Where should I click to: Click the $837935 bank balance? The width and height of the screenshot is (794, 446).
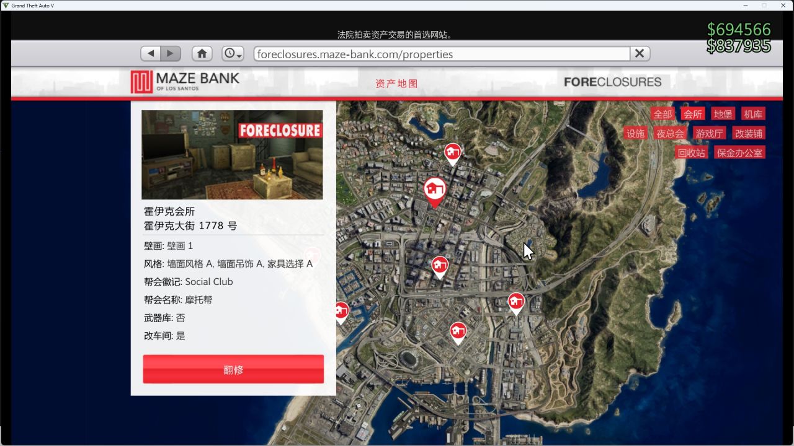(739, 46)
